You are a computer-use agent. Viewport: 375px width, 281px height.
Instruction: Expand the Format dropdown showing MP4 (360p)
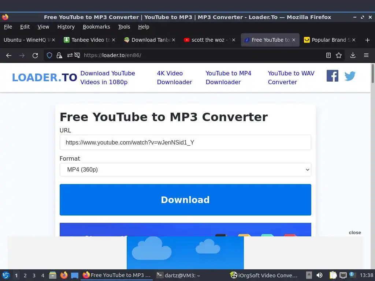pyautogui.click(x=185, y=170)
